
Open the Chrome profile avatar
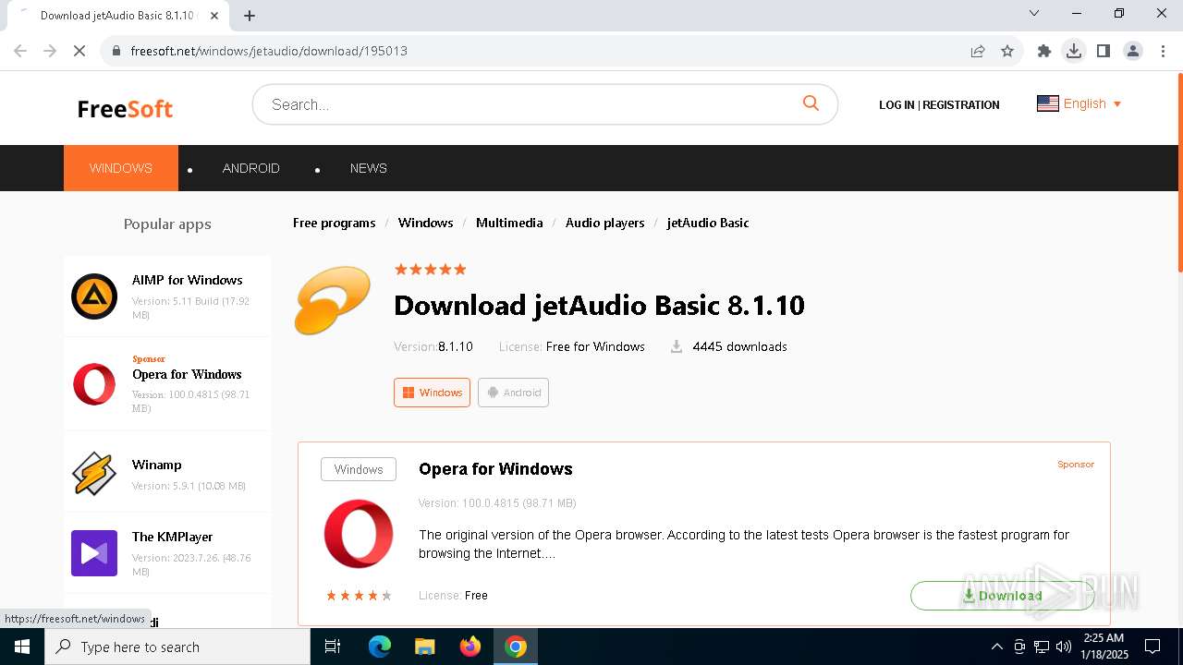coord(1133,51)
